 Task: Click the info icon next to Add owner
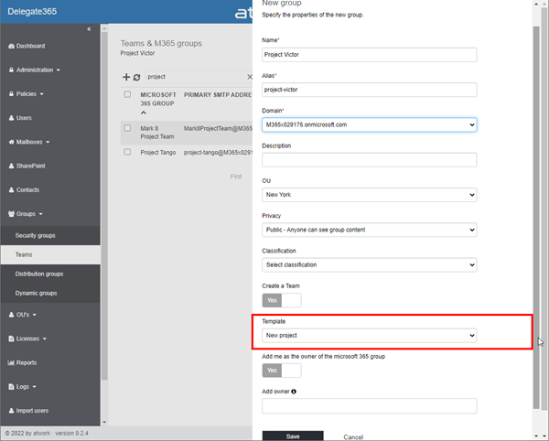point(293,392)
